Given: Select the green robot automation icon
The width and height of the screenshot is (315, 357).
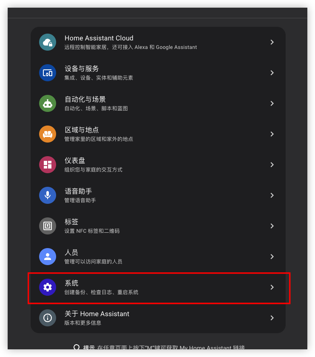Looking at the screenshot, I should point(48,103).
